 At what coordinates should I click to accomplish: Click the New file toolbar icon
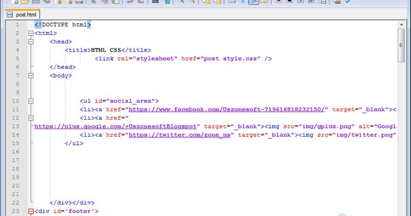click(x=15, y=1)
